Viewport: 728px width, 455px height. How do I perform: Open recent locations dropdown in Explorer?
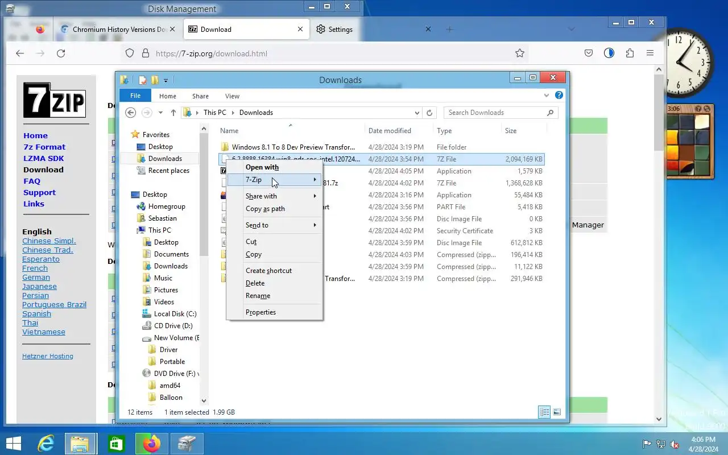tap(160, 113)
